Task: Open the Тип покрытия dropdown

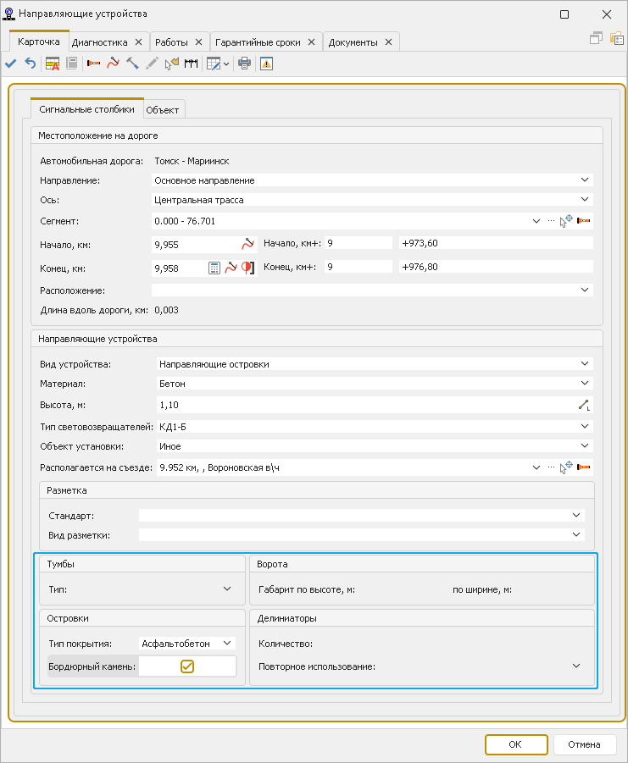Action: click(227, 644)
